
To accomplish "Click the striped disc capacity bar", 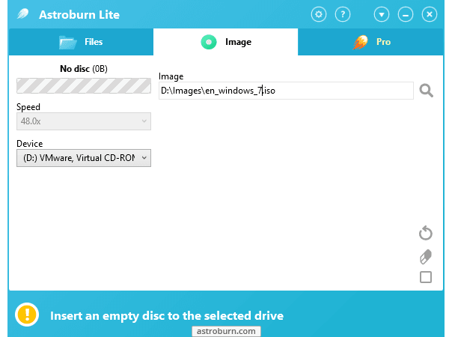I will (84, 85).
